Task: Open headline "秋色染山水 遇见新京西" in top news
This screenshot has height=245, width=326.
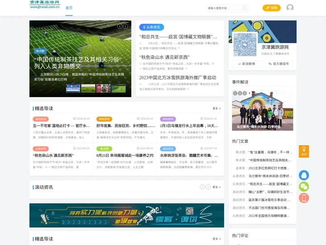Action: coord(164,57)
